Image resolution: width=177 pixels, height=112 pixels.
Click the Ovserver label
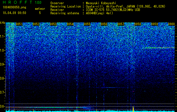coord(57,3)
